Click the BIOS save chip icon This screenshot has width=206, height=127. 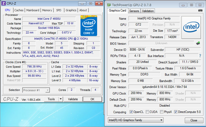coord(198,43)
